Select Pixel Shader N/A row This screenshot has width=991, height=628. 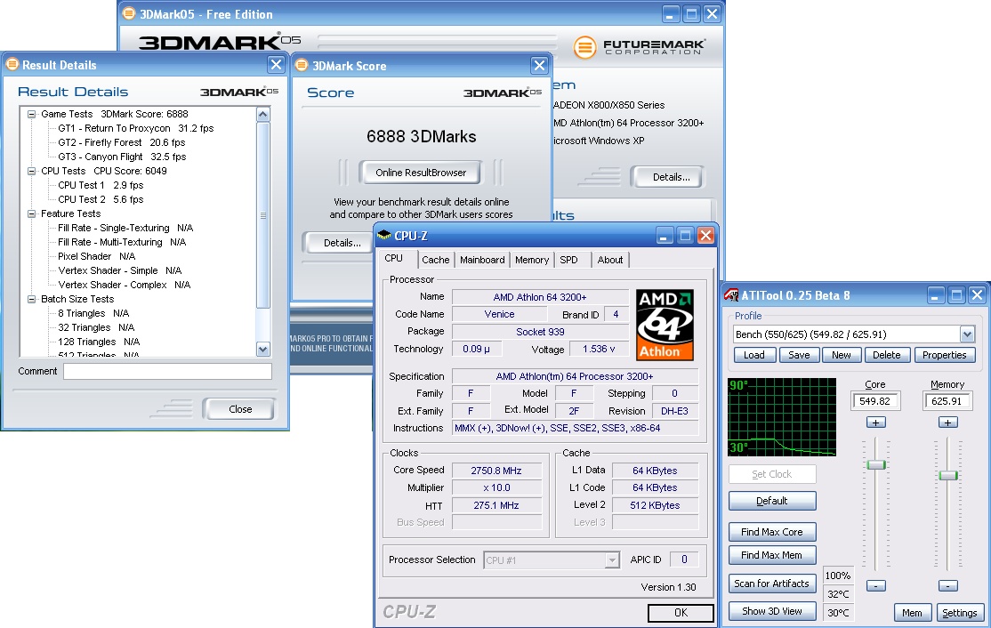click(97, 256)
